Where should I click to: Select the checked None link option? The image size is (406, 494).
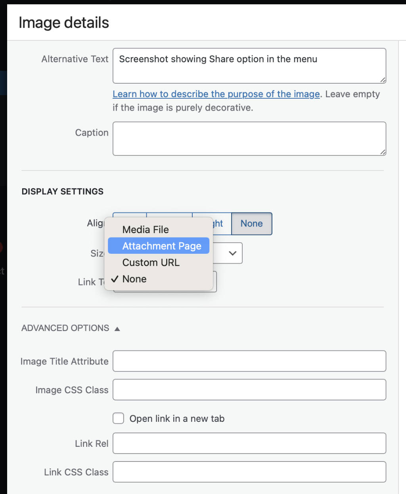pyautogui.click(x=134, y=279)
